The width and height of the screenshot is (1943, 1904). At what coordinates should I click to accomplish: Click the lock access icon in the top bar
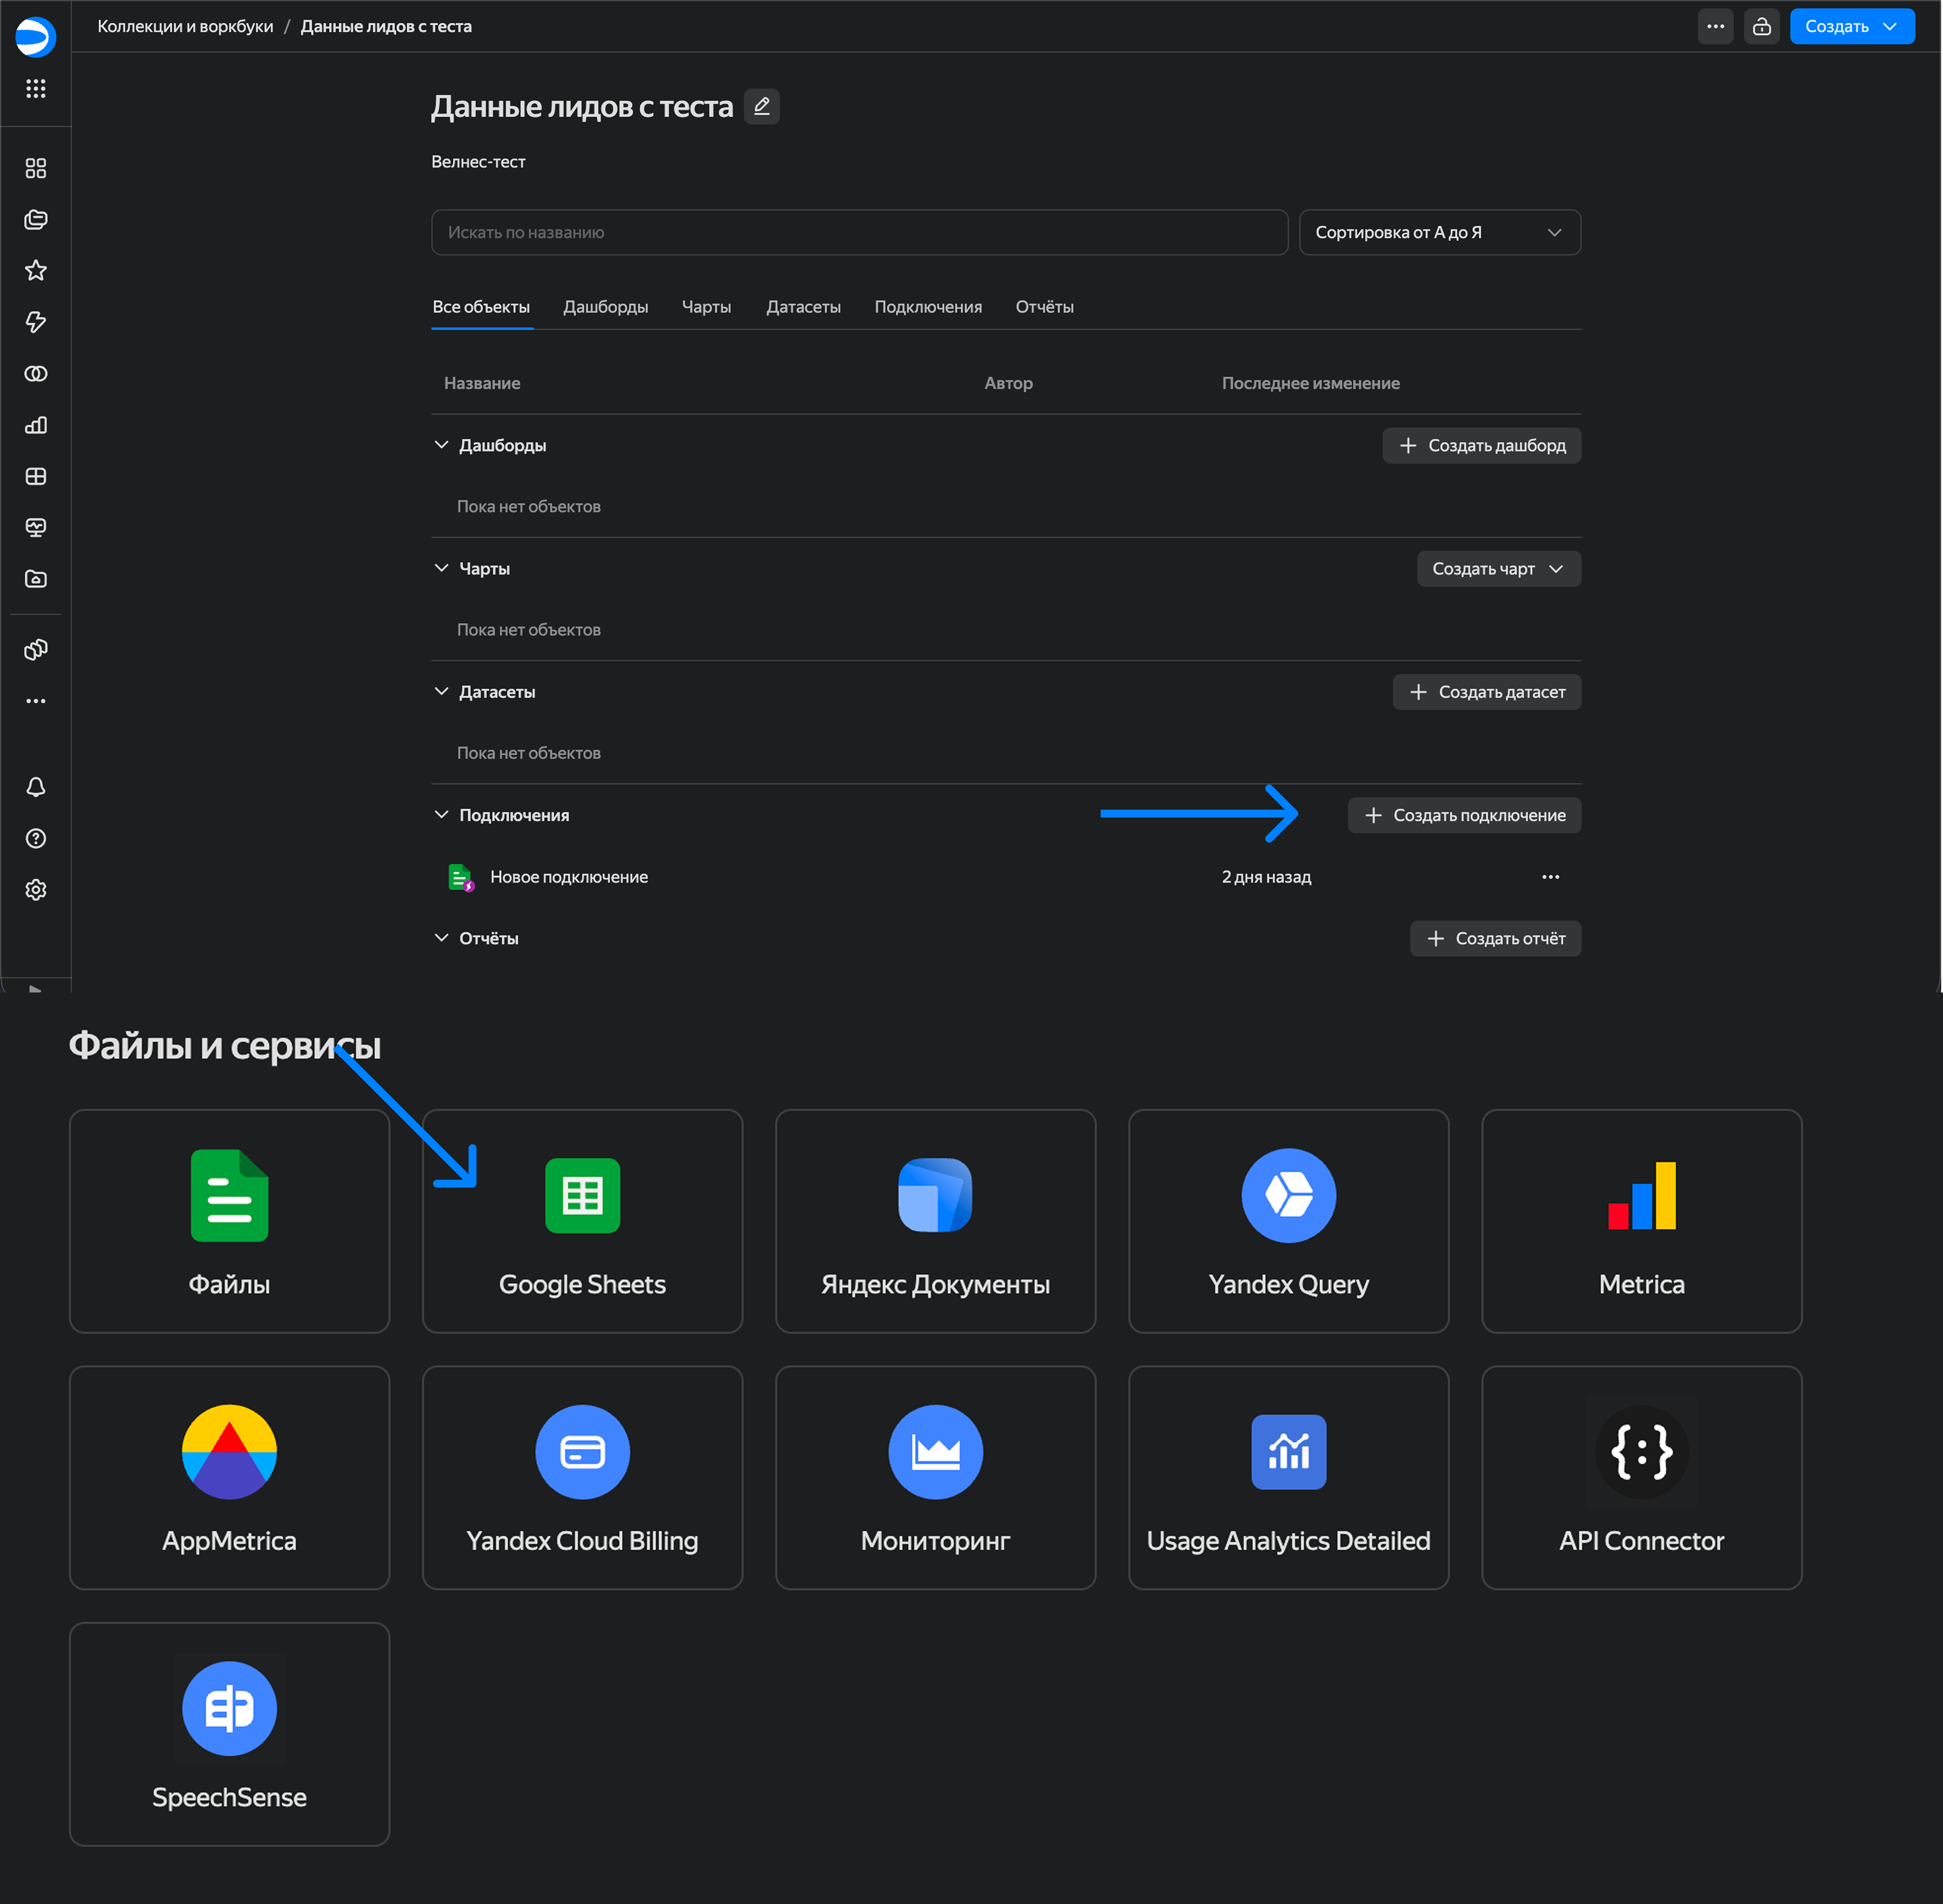click(x=1762, y=27)
